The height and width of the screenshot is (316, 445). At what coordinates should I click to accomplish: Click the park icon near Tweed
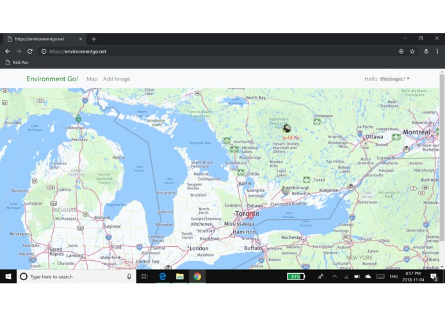click(306, 179)
